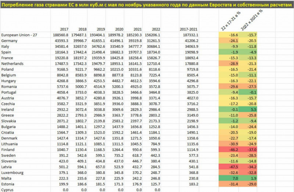Select Greece percentage cell -25.8

pyautogui.click(x=248, y=115)
